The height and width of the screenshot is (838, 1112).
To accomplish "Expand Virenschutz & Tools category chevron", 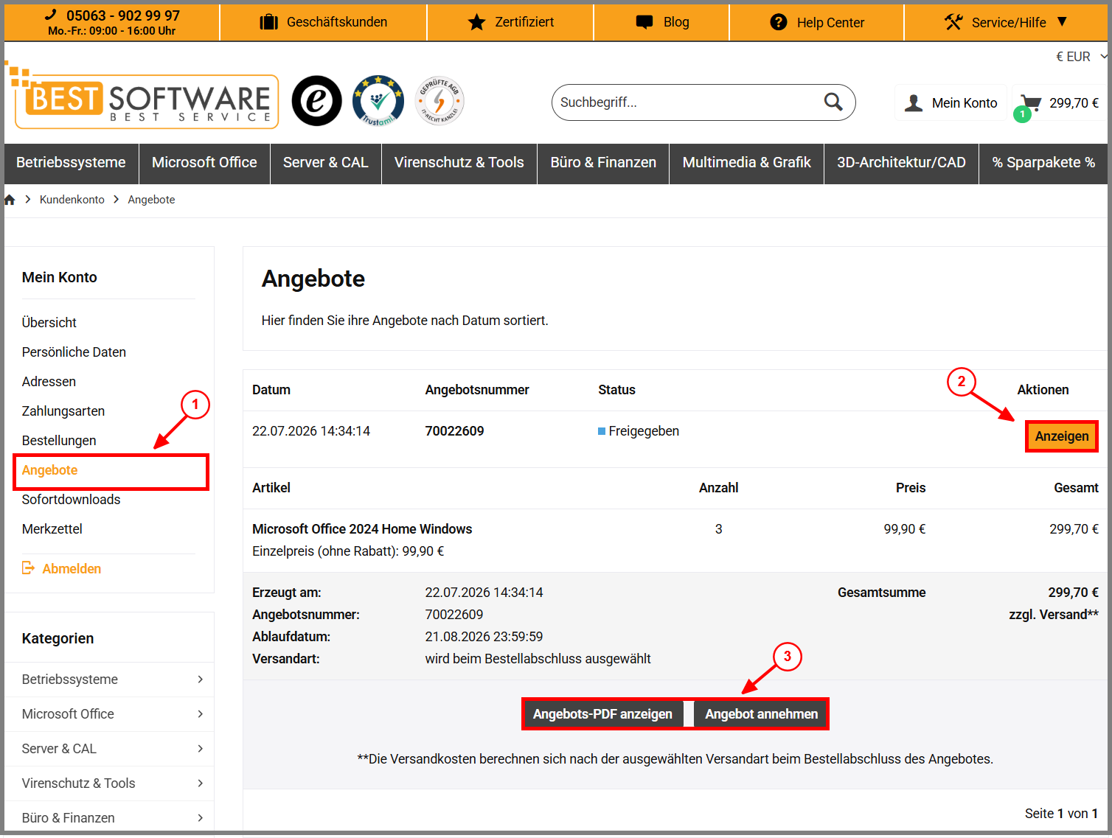I will (200, 783).
